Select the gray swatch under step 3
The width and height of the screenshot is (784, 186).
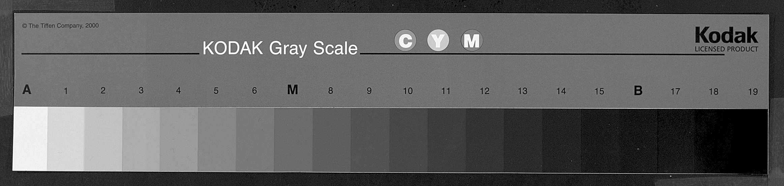pyautogui.click(x=141, y=139)
